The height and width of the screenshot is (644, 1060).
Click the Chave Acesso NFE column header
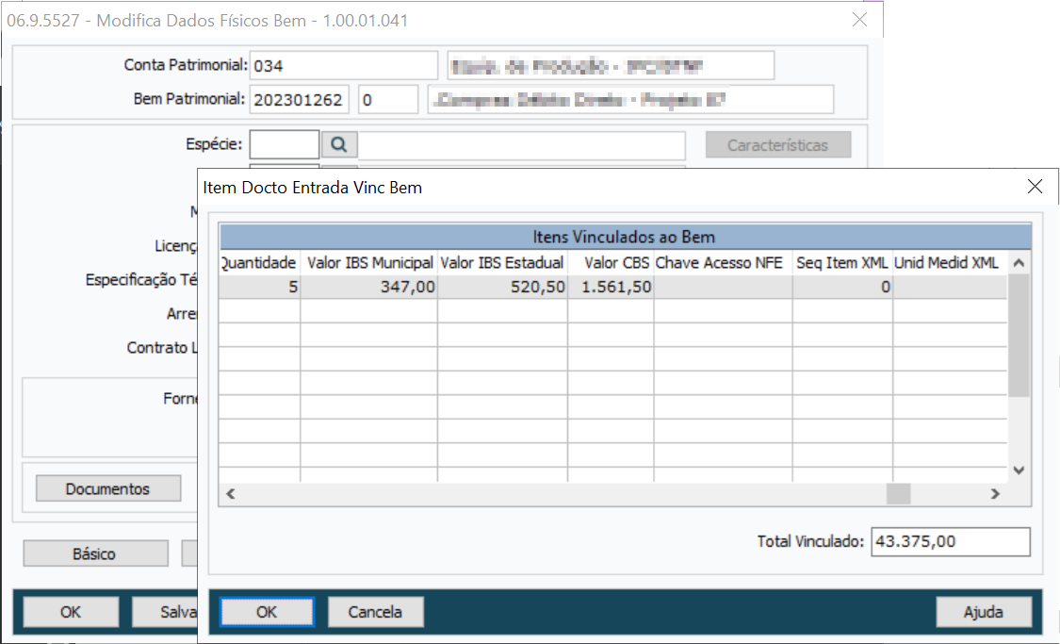(723, 262)
